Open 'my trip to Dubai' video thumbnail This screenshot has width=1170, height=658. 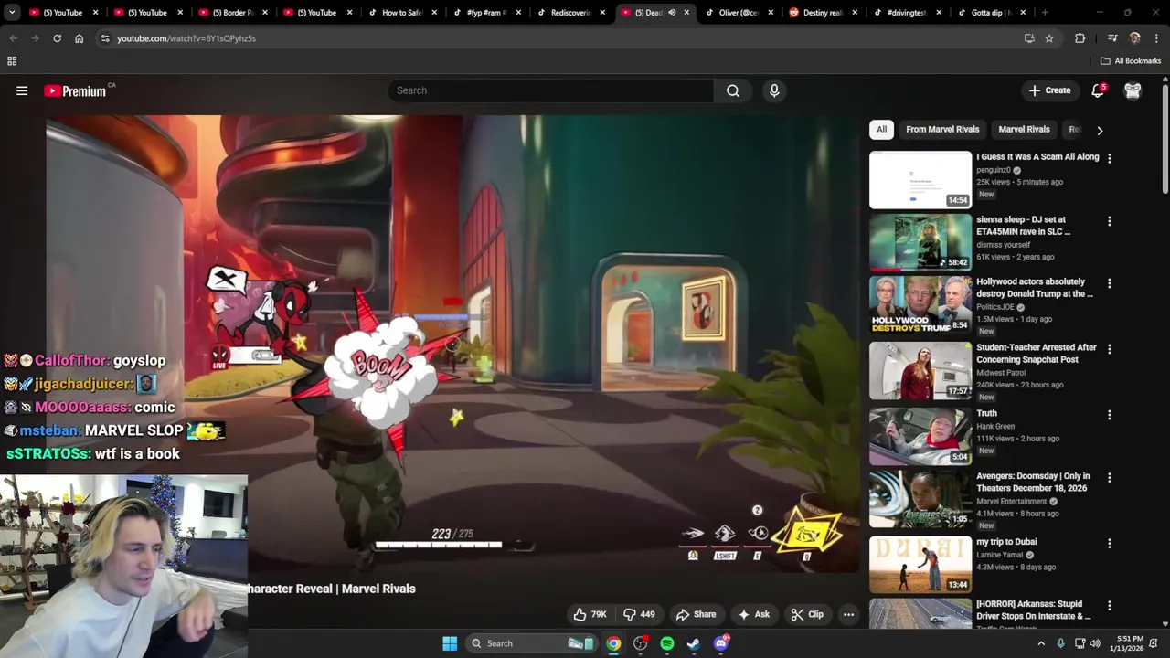tap(920, 565)
